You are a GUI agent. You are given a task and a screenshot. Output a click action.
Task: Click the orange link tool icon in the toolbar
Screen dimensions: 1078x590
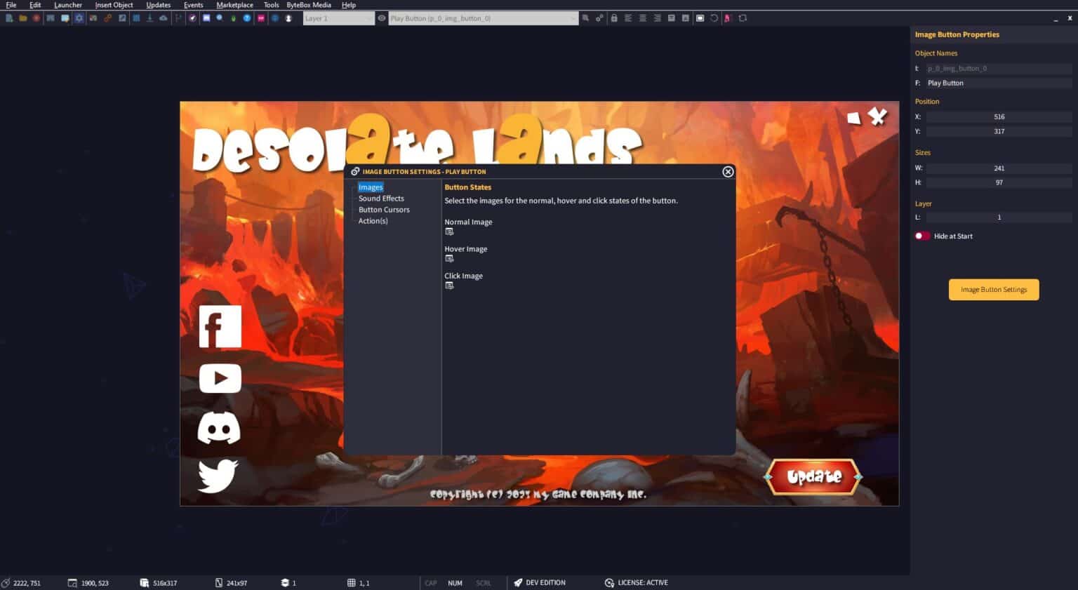pos(107,18)
